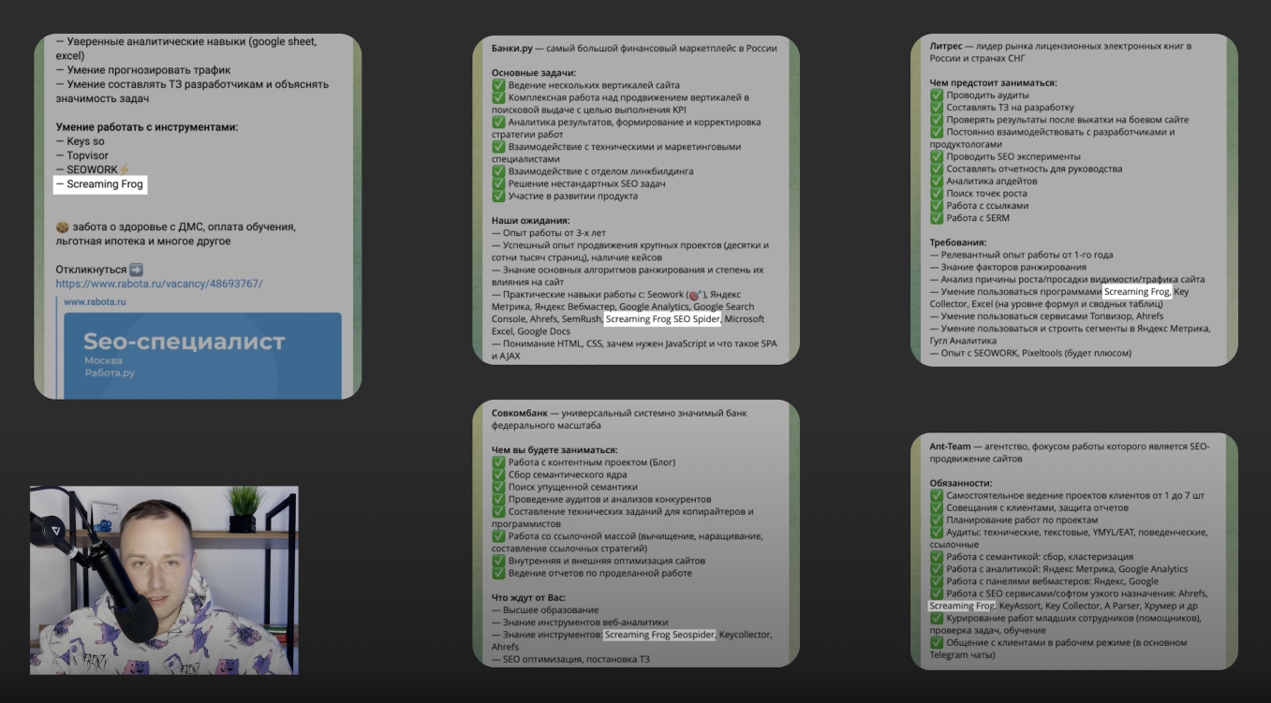Click the checkmark beside Работа с SERM
Image resolution: width=1271 pixels, height=703 pixels.
937,218
